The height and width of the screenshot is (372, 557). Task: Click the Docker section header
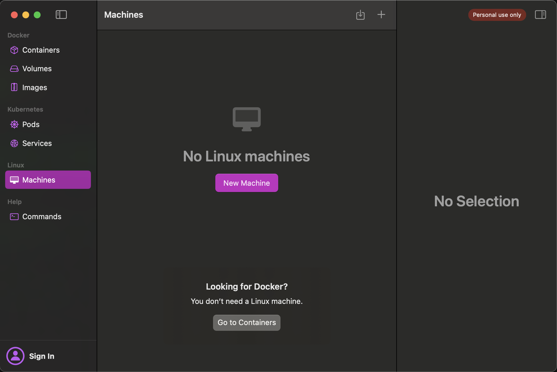(18, 35)
